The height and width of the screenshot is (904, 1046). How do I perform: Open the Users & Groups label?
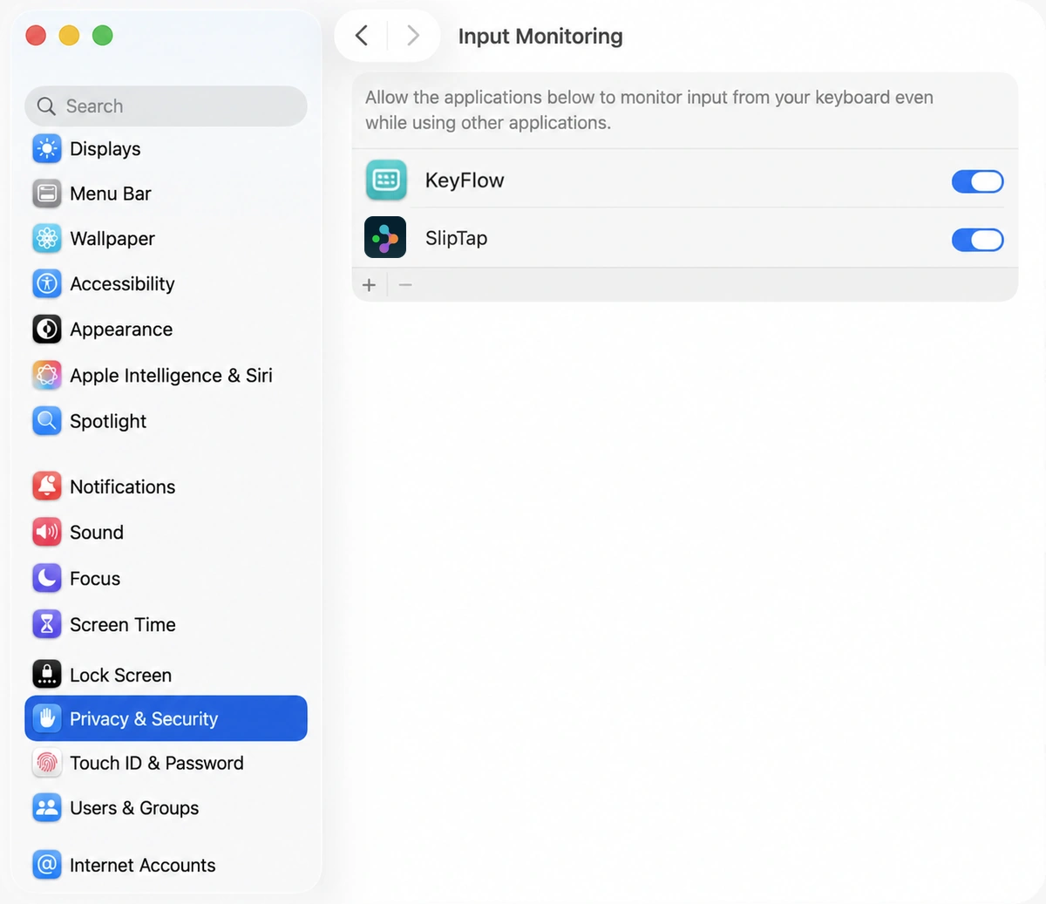[134, 808]
